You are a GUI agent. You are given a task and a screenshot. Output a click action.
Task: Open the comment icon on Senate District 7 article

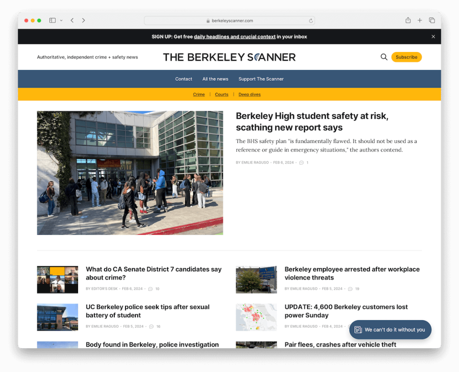pyautogui.click(x=151, y=289)
